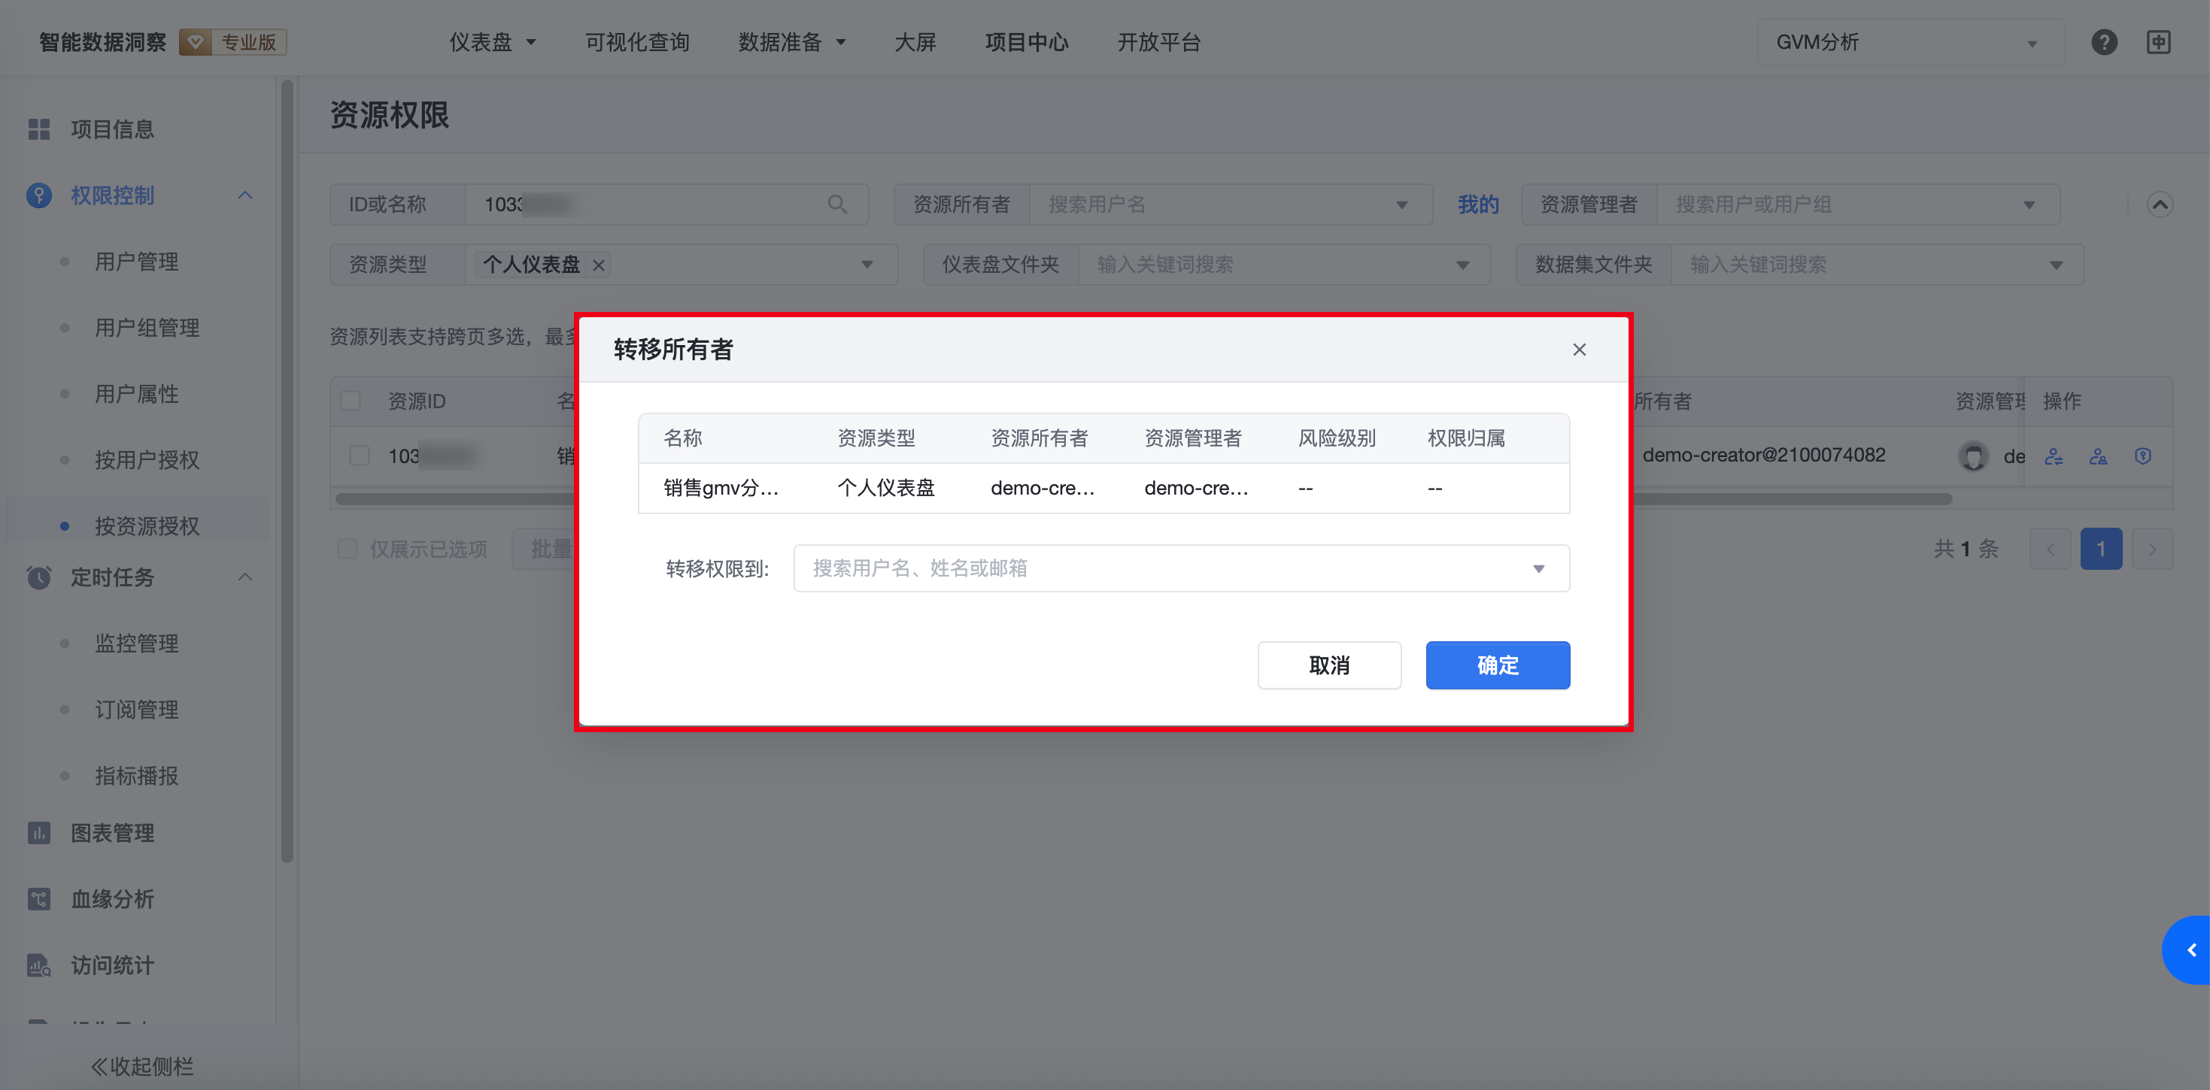Image resolution: width=2210 pixels, height=1090 pixels.
Task: Open the GVM分析 project dropdown
Action: coord(1906,42)
